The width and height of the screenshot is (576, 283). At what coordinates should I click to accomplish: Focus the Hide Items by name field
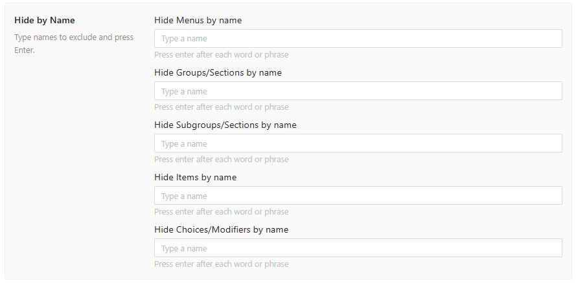(358, 196)
